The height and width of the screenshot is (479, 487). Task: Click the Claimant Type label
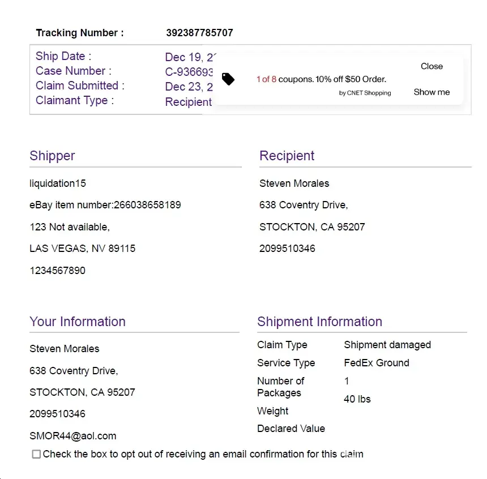point(74,100)
